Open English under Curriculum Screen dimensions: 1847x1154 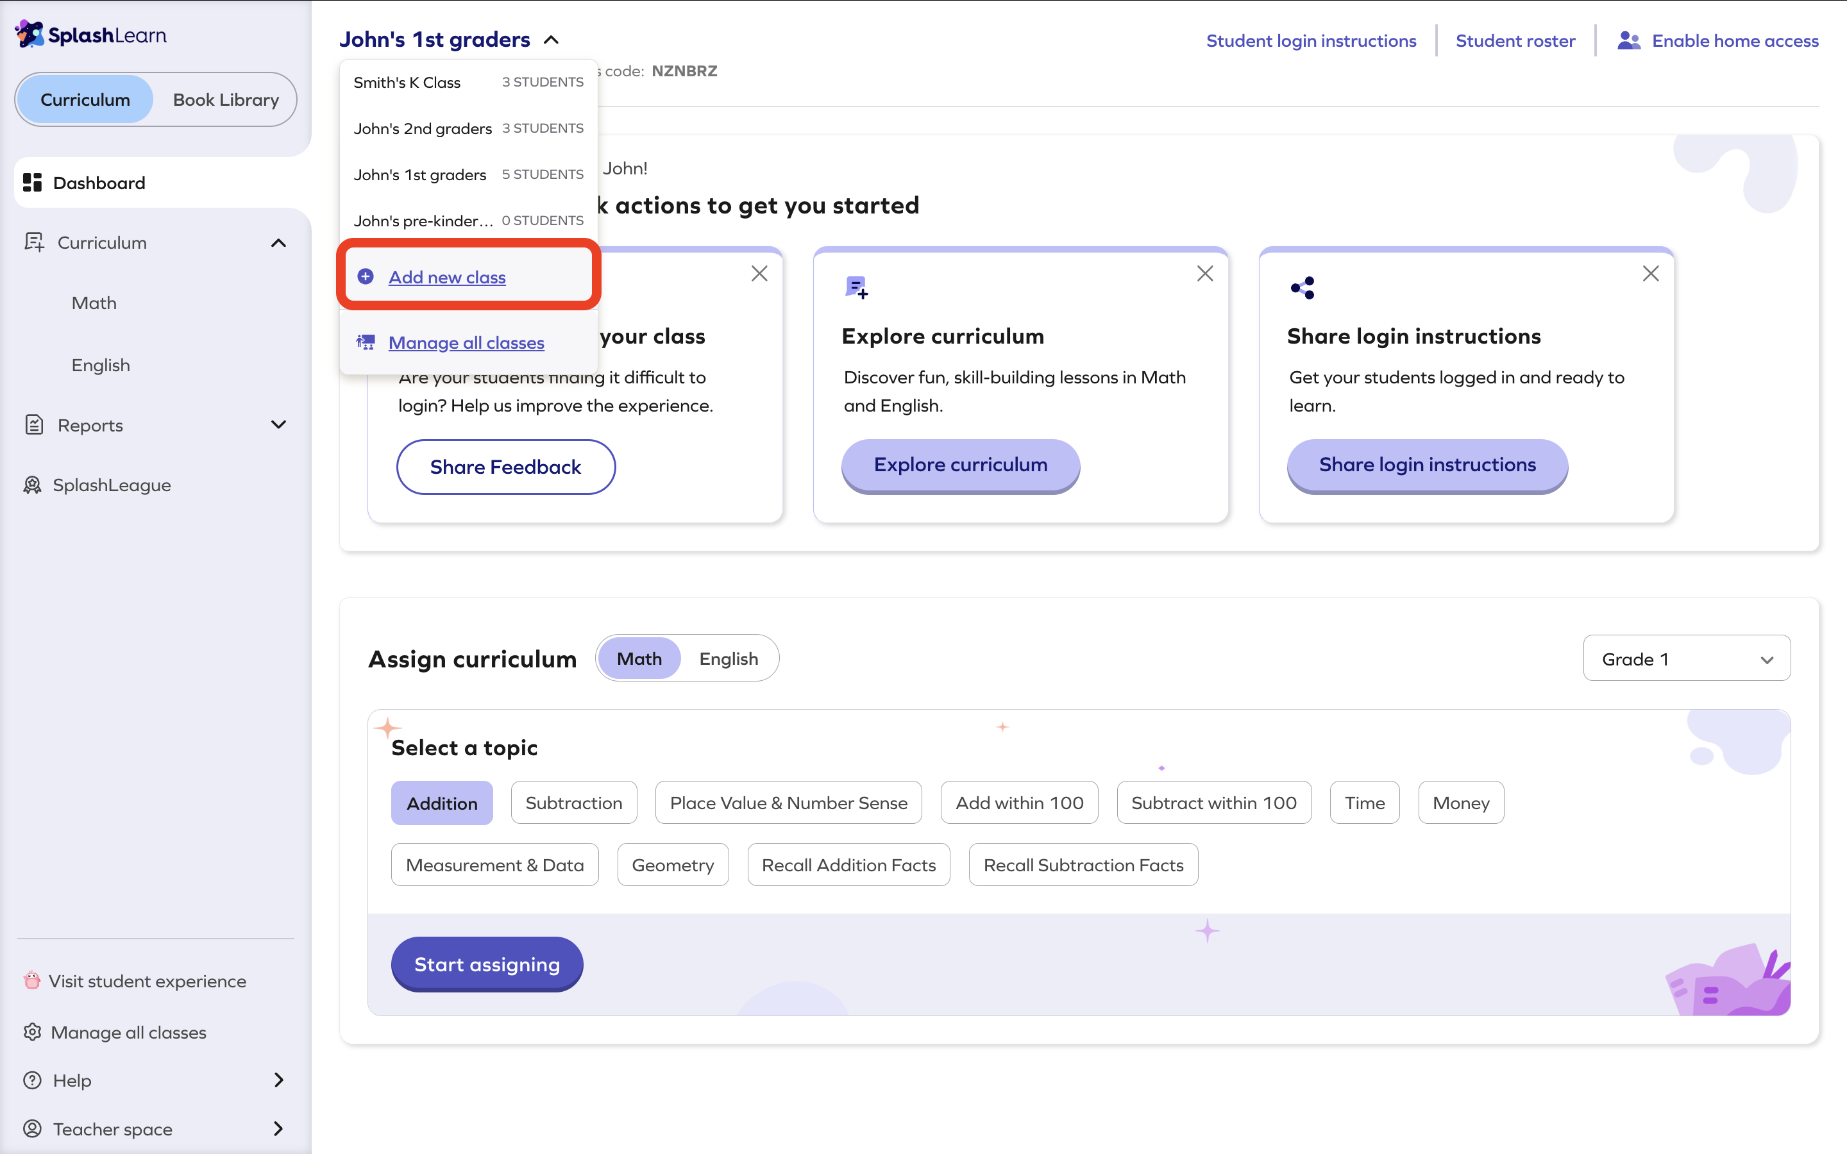[x=101, y=365]
